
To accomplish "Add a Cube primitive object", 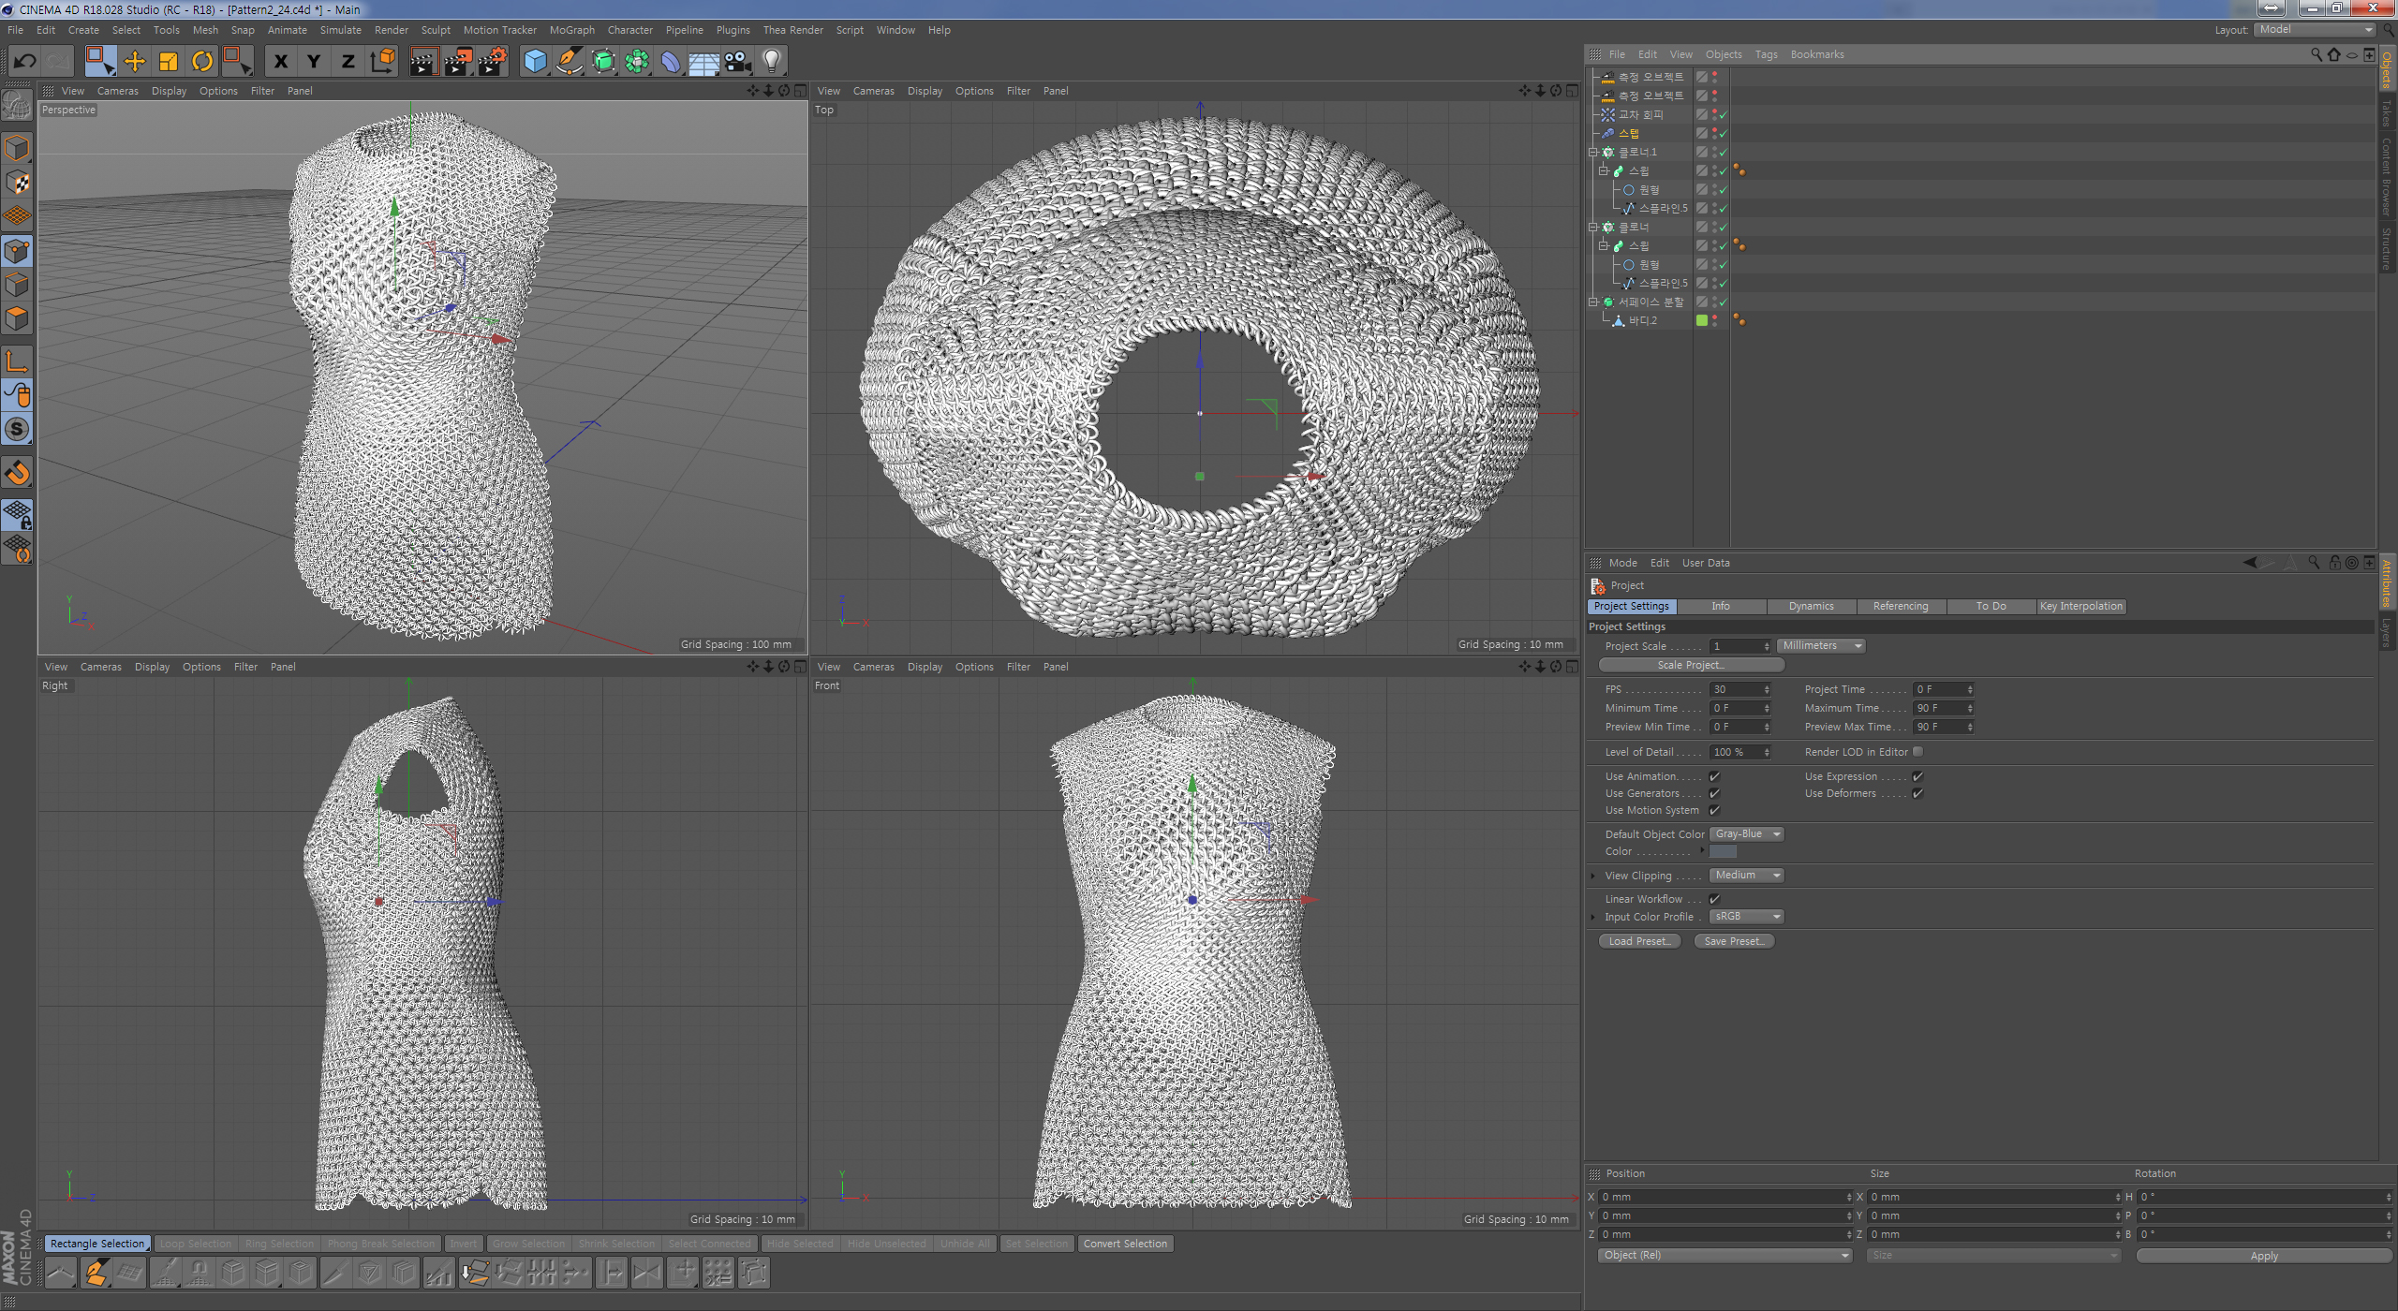I will click(x=535, y=62).
